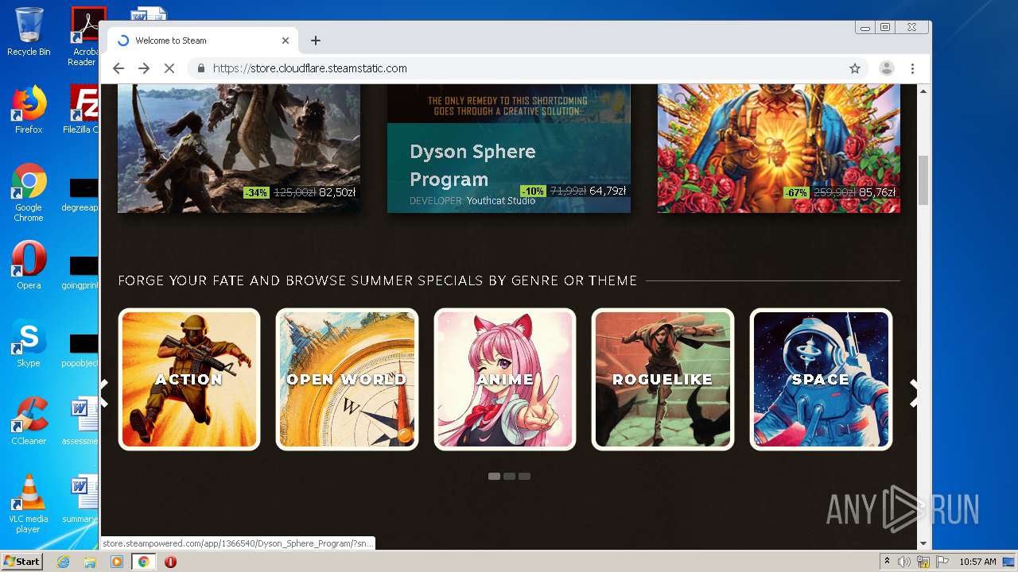
Task: Open Internet Explorer from the taskbar
Action: pos(63,562)
